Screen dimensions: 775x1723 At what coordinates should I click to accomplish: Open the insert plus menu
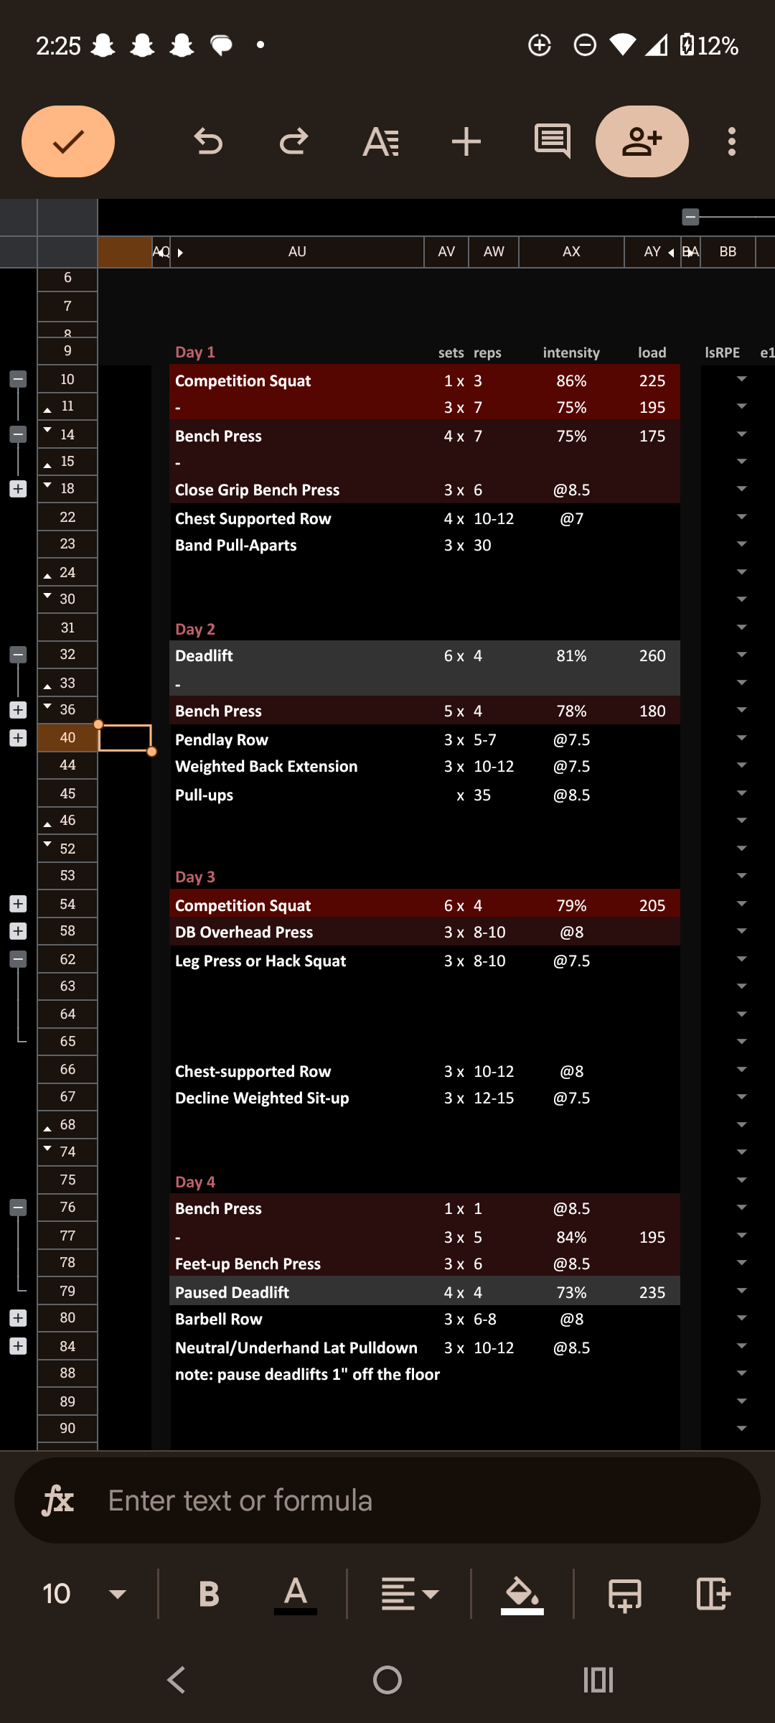(x=466, y=141)
